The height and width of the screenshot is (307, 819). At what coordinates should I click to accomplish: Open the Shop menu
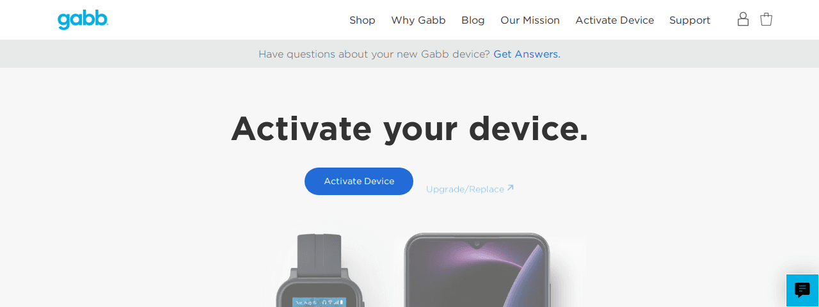pyautogui.click(x=362, y=20)
